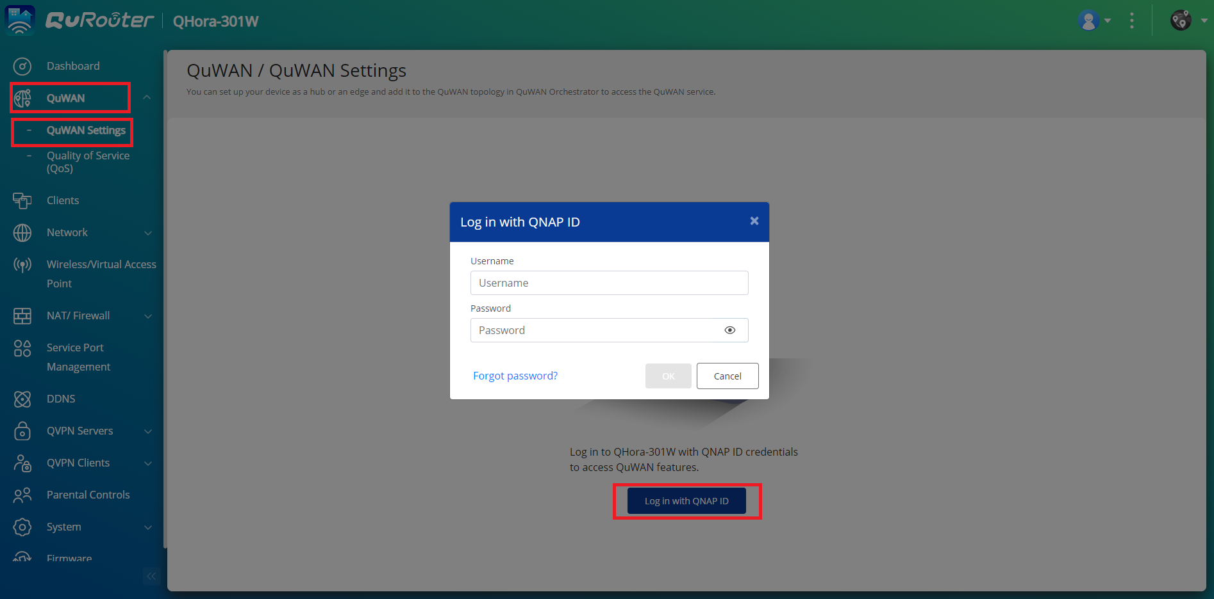Collapse the QuWAN menu chevron
Screen dimensions: 1214x599
147,97
